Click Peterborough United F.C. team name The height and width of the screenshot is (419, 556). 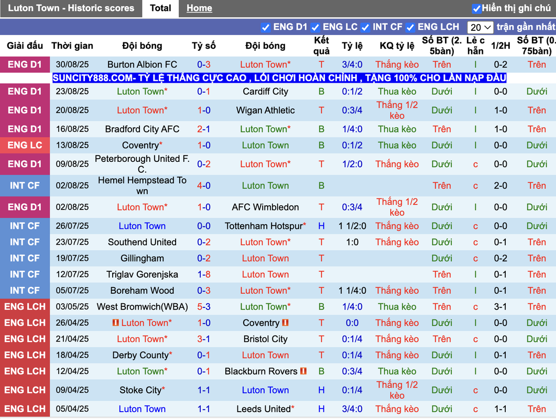(142, 164)
